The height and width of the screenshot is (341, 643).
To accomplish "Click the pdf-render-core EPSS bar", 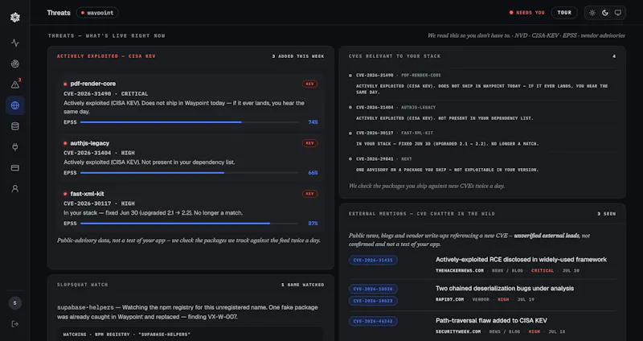I will pos(189,122).
